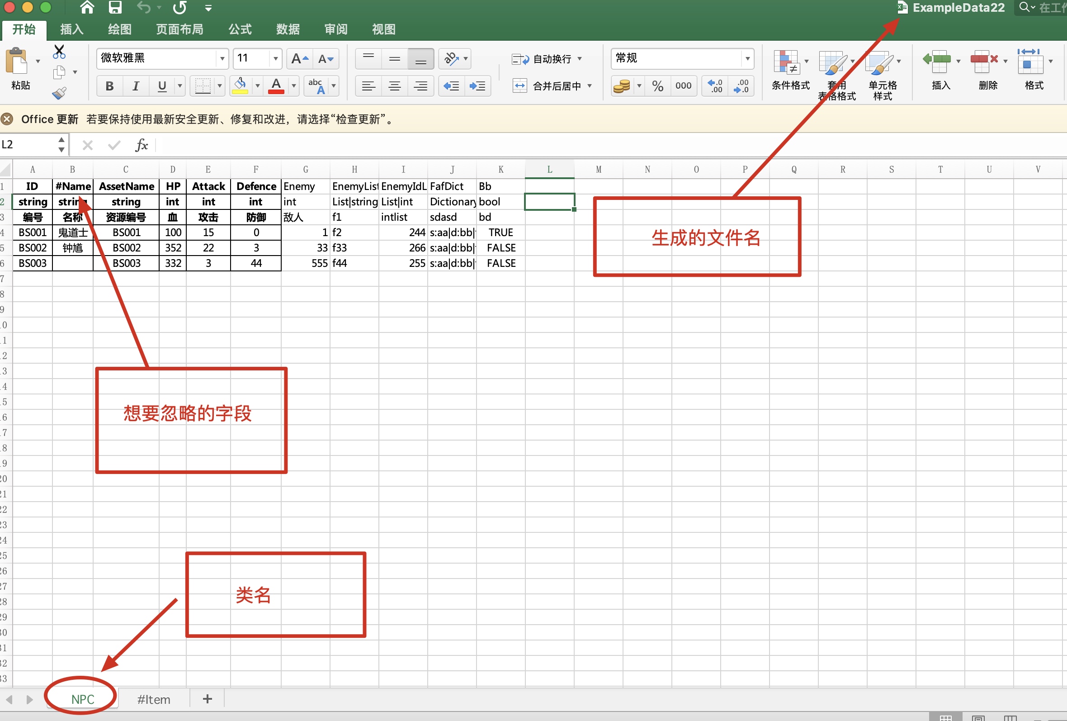Open the #Item sheet tab
The height and width of the screenshot is (721, 1067).
(x=153, y=699)
